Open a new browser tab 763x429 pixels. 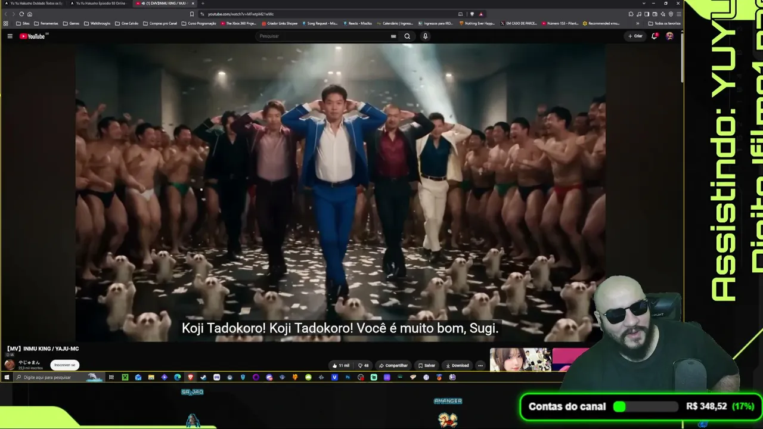[203, 4]
